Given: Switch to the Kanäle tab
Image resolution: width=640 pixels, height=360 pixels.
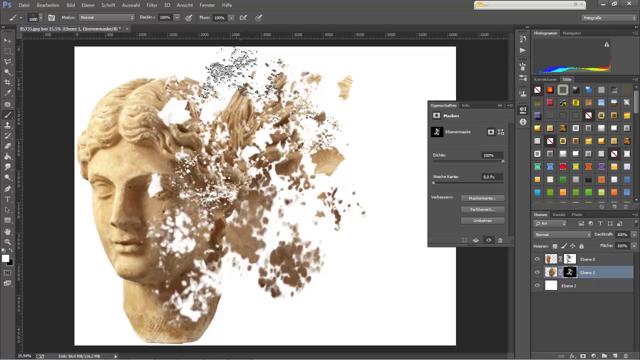Looking at the screenshot, I should 559,214.
